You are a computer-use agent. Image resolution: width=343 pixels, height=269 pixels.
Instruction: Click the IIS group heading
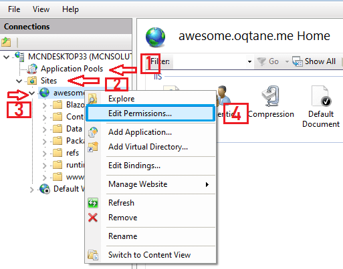(x=158, y=77)
